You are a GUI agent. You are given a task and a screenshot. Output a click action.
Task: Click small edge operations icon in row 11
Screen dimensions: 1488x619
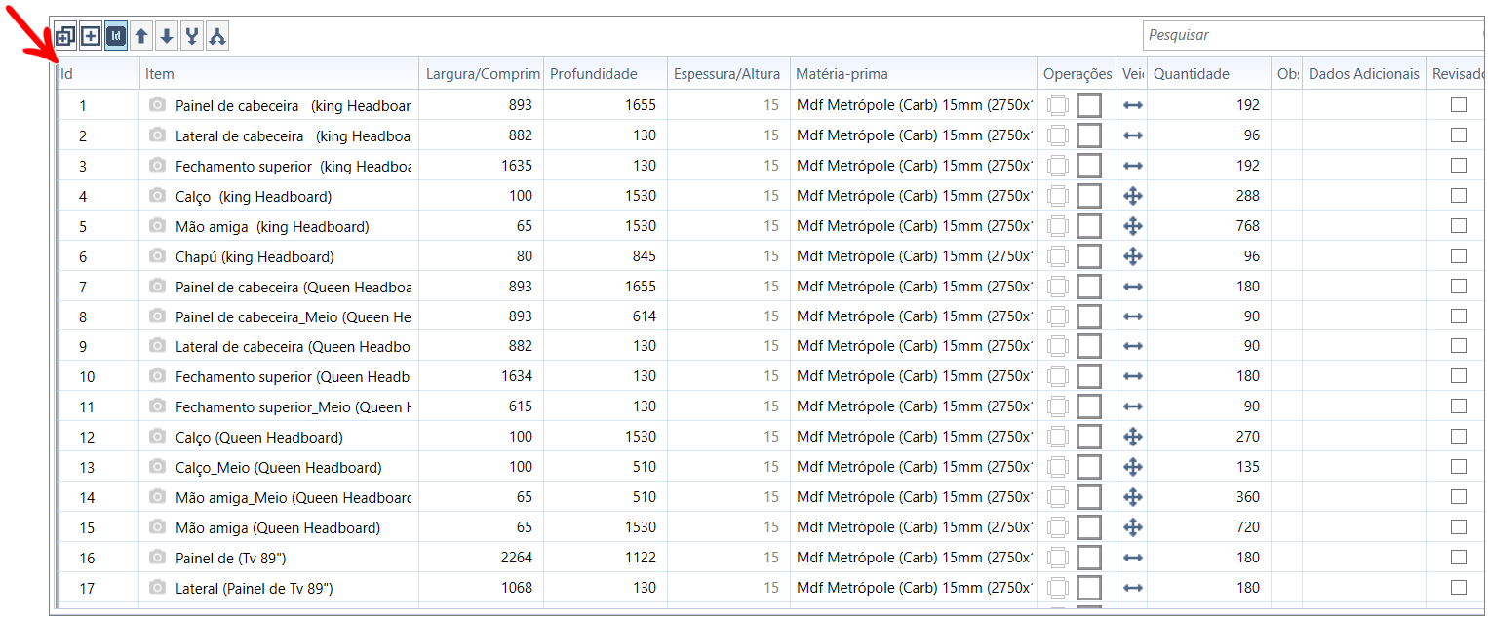pos(1058,406)
